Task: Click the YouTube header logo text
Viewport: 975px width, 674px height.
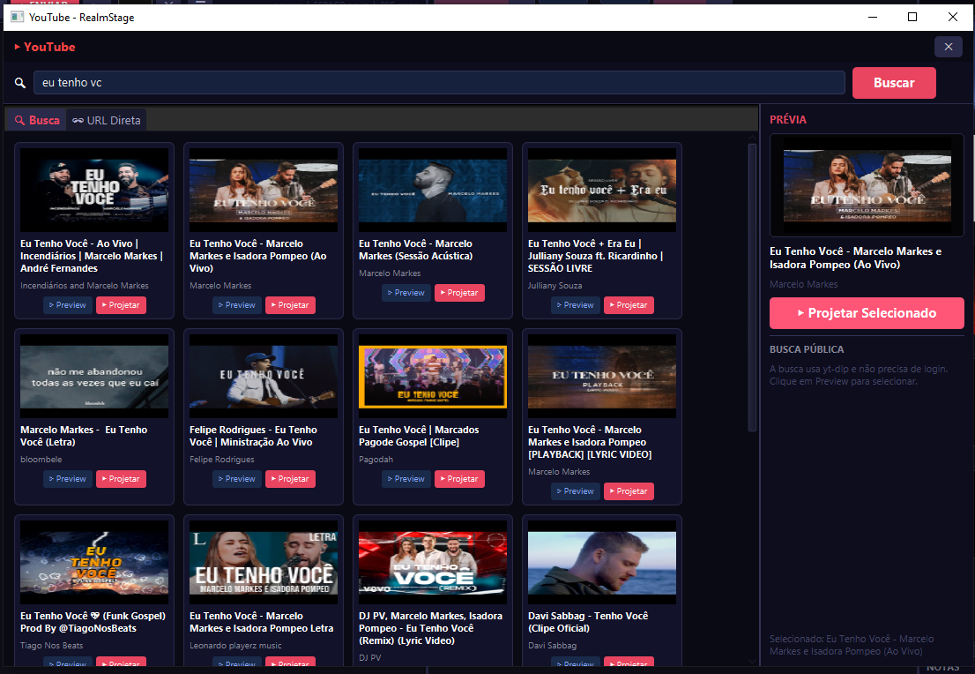Action: pos(45,47)
